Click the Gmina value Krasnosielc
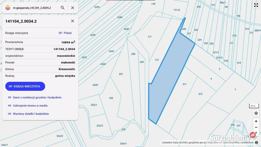The height and width of the screenshot is (147, 261). [67, 69]
